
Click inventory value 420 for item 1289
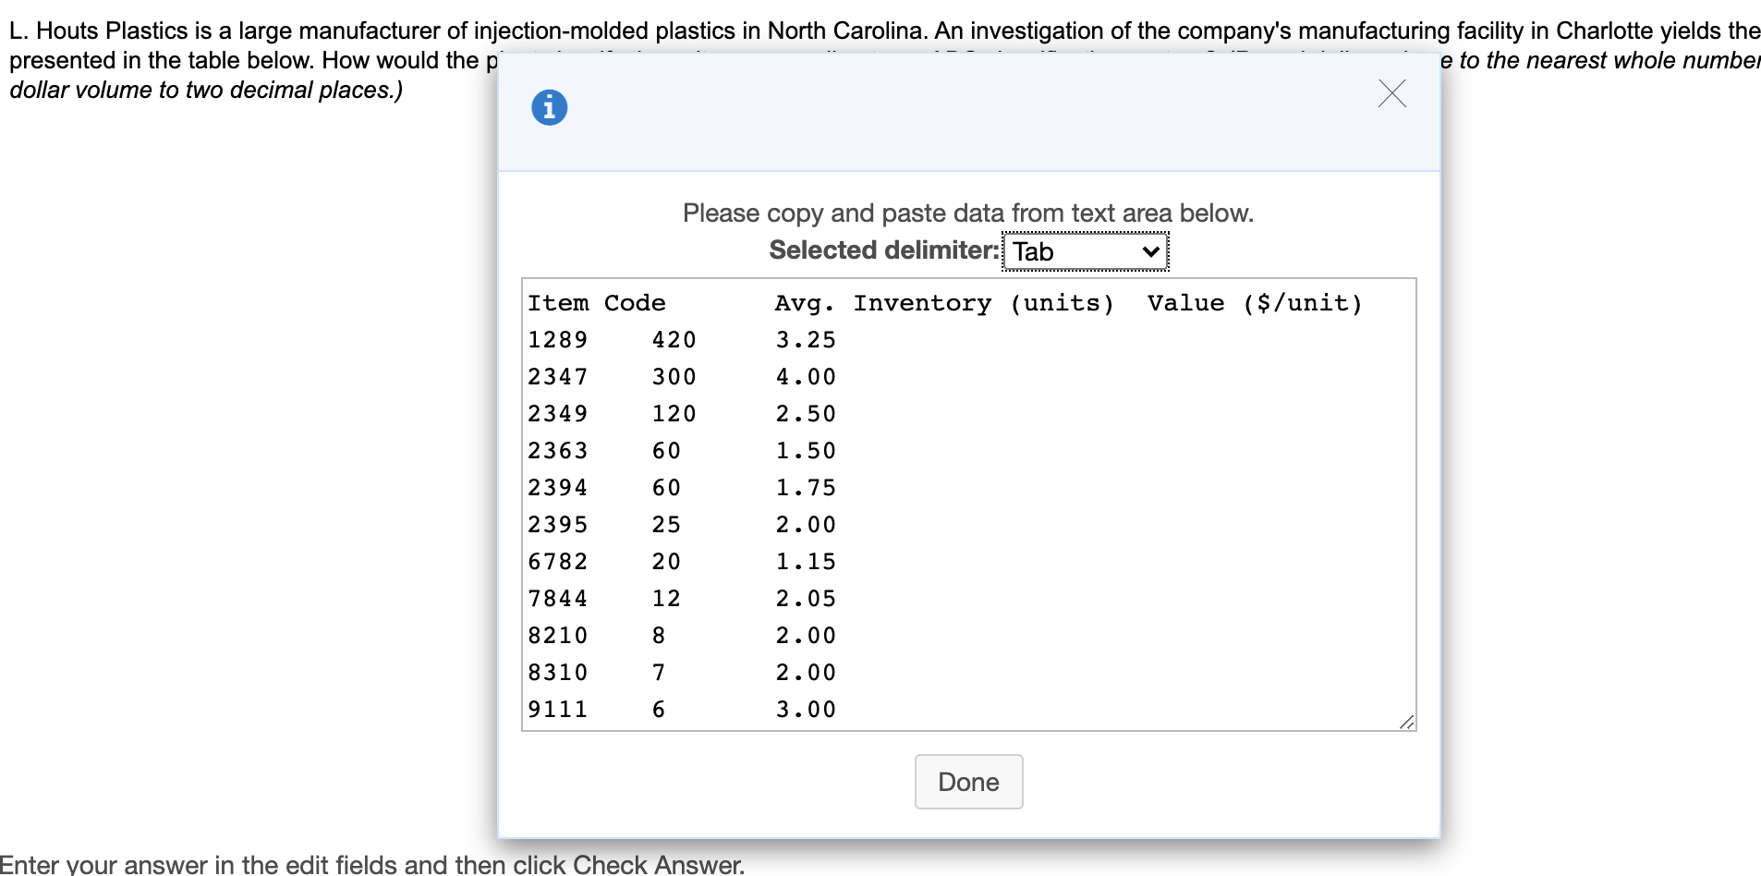coord(674,340)
